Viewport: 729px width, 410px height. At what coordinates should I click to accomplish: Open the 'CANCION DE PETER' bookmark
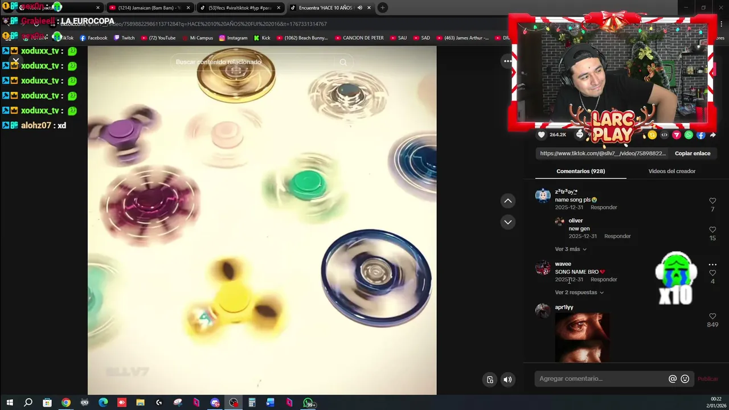tap(359, 38)
